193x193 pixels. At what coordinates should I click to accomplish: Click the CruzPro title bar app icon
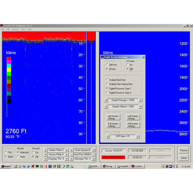(2, 26)
